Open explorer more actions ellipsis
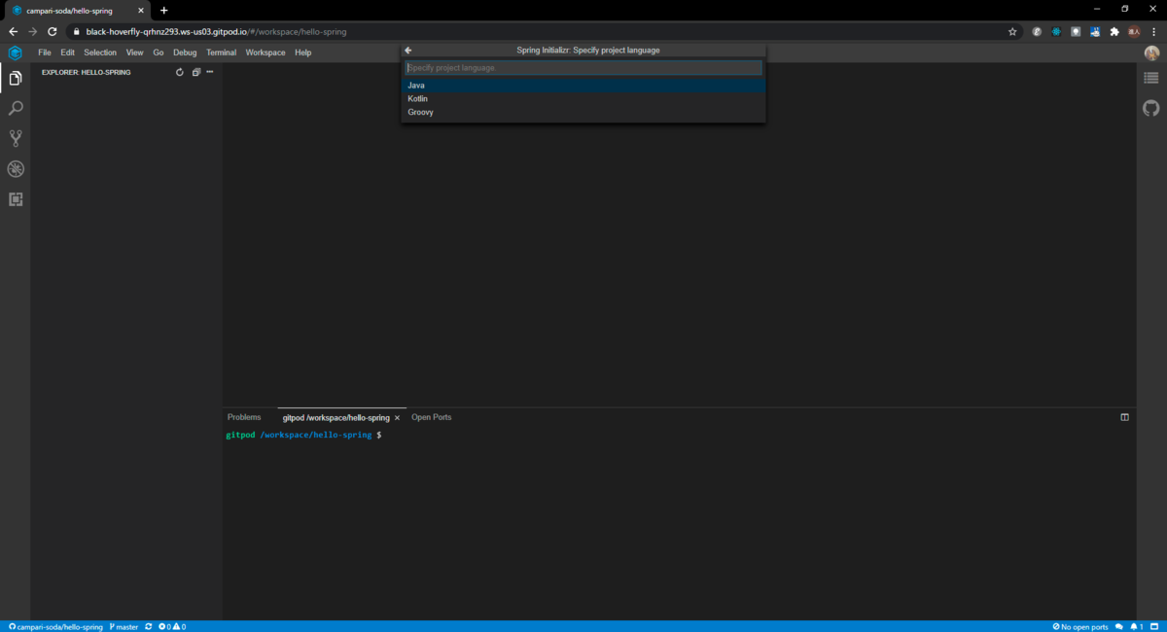 (209, 72)
